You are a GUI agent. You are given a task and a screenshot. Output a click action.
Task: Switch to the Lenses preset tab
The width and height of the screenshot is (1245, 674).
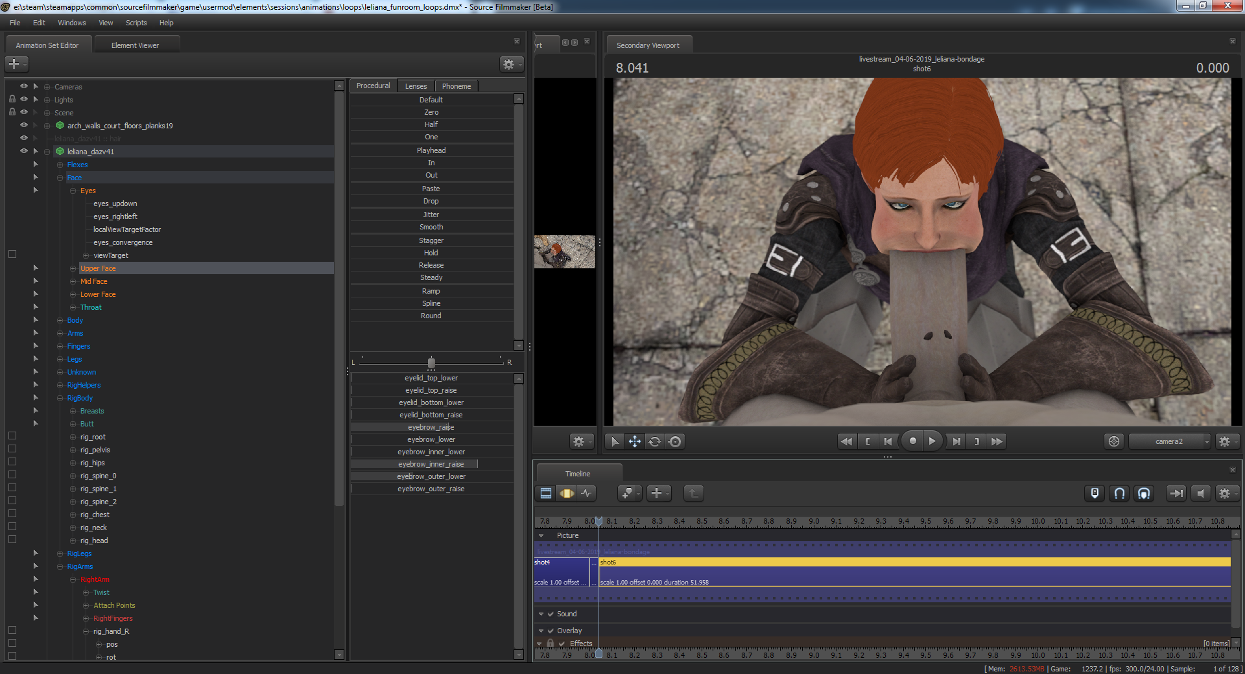tap(416, 86)
